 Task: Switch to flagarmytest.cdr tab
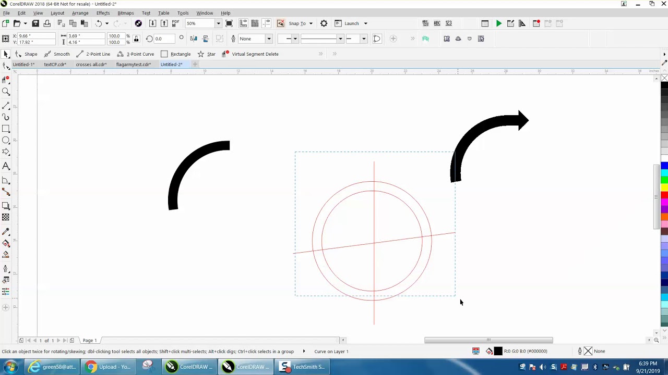pyautogui.click(x=134, y=65)
